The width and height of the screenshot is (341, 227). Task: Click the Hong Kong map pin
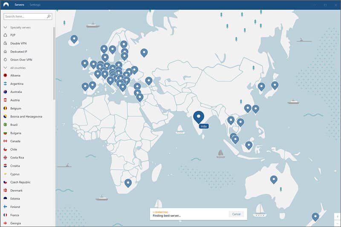[248, 108]
